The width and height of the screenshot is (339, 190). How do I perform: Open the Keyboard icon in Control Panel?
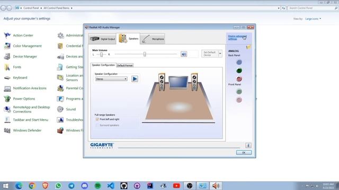pyautogui.click(x=7, y=78)
